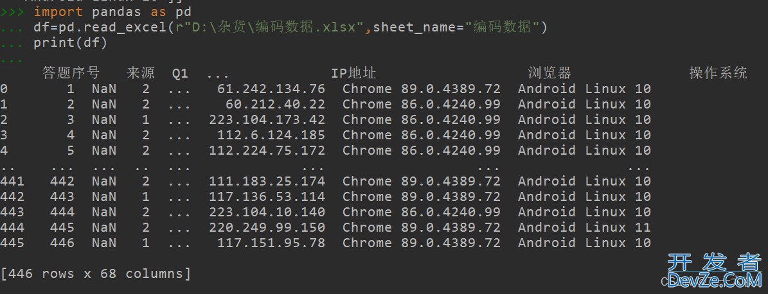768x294 pixels.
Task: Select the 答题序号 column header
Action: point(71,73)
